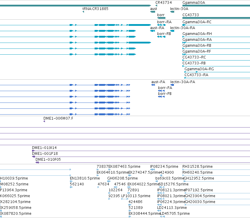This screenshot has width=250, height=218.
Task: Select the borr-PA protein label
Action: tap(165, 88)
